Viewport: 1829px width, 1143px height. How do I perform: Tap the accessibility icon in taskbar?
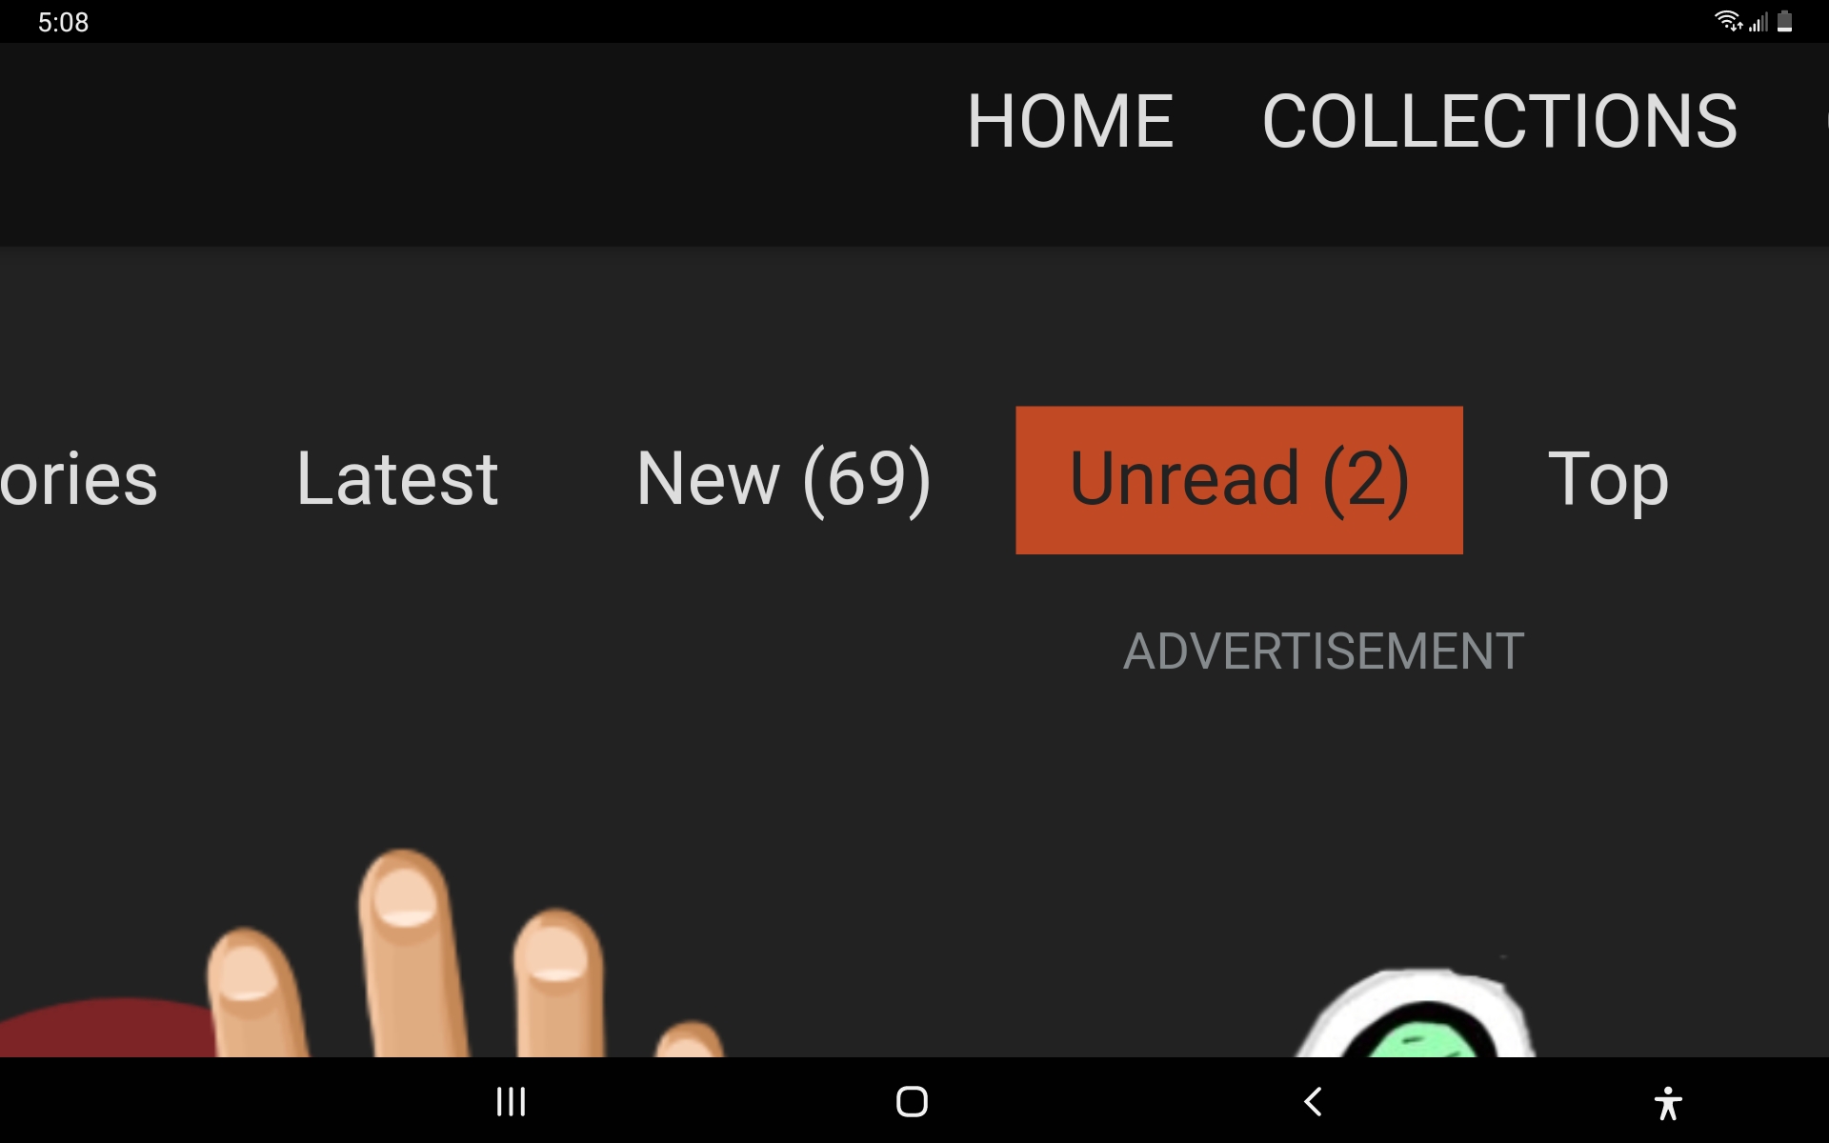[x=1666, y=1101]
